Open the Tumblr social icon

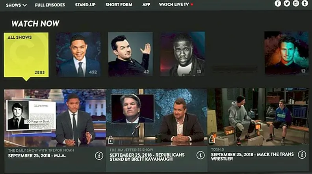[x=305, y=4]
